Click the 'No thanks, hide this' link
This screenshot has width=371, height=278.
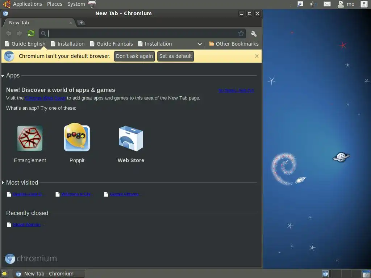click(x=236, y=90)
